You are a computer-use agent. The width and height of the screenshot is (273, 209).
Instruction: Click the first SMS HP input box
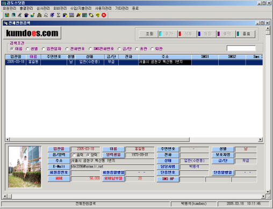192,179
